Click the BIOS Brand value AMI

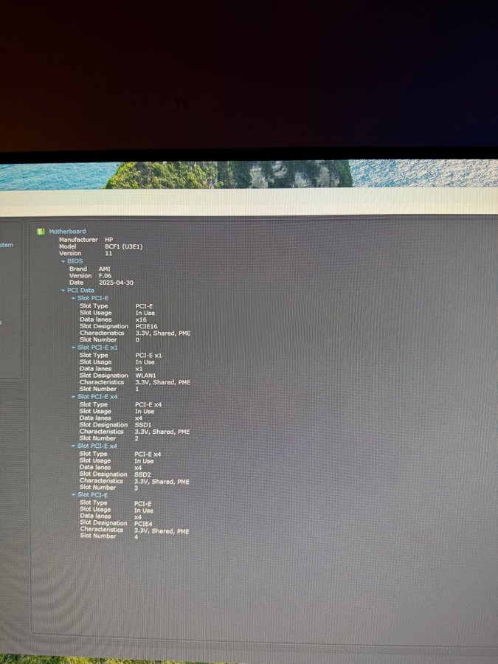104,269
